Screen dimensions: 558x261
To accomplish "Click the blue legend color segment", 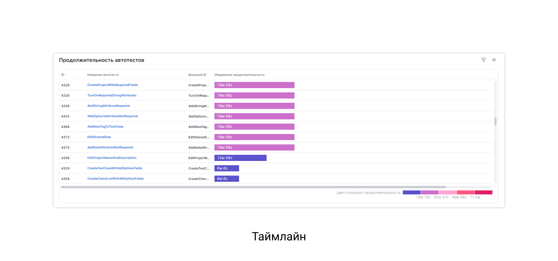I will [412, 192].
